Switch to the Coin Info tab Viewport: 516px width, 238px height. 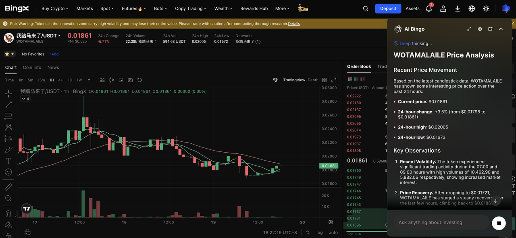pyautogui.click(x=32, y=68)
